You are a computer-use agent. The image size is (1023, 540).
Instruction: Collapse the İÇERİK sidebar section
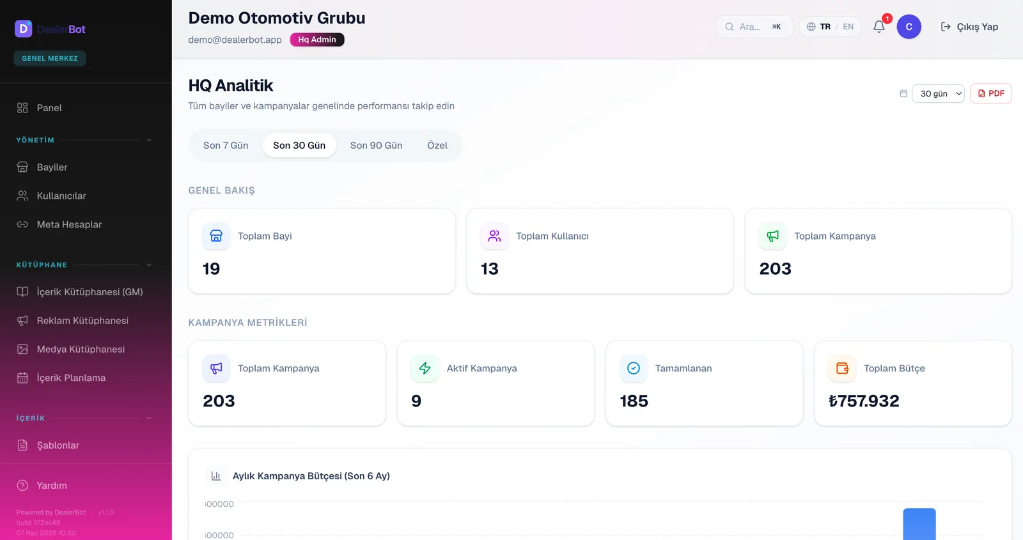tap(149, 418)
